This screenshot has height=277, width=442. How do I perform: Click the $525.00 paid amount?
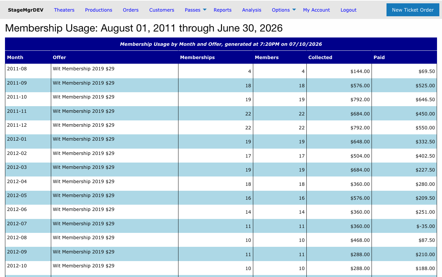[425, 86]
